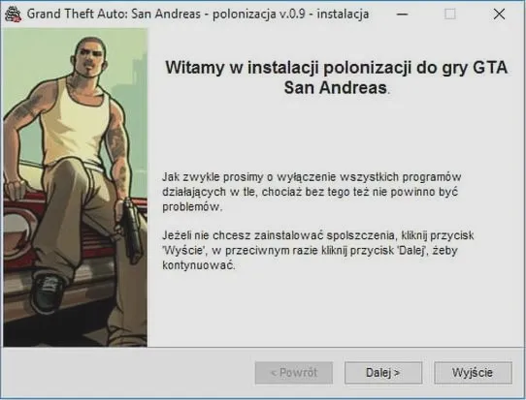Screen dimensions: 526x400
Task: Minimize the installer window
Action: (x=402, y=15)
